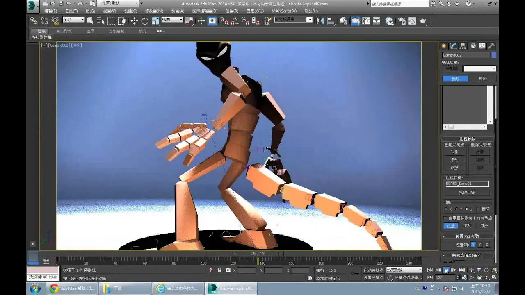525x295 pixels.
Task: Check 使用目标作为上方向节点 option
Action: pos(446,218)
